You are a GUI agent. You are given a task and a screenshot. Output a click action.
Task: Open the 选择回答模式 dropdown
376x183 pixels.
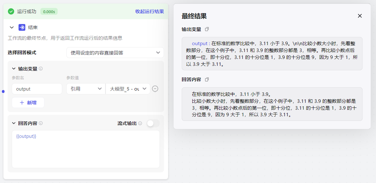[x=115, y=53]
